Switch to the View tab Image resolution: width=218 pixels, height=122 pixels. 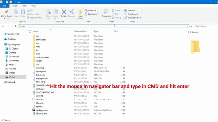pyautogui.click(x=33, y=6)
